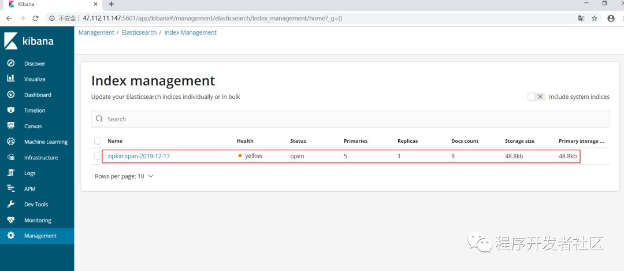Screen dimensions: 624x271
Task: Sort by Primaries column header
Action: coord(356,141)
